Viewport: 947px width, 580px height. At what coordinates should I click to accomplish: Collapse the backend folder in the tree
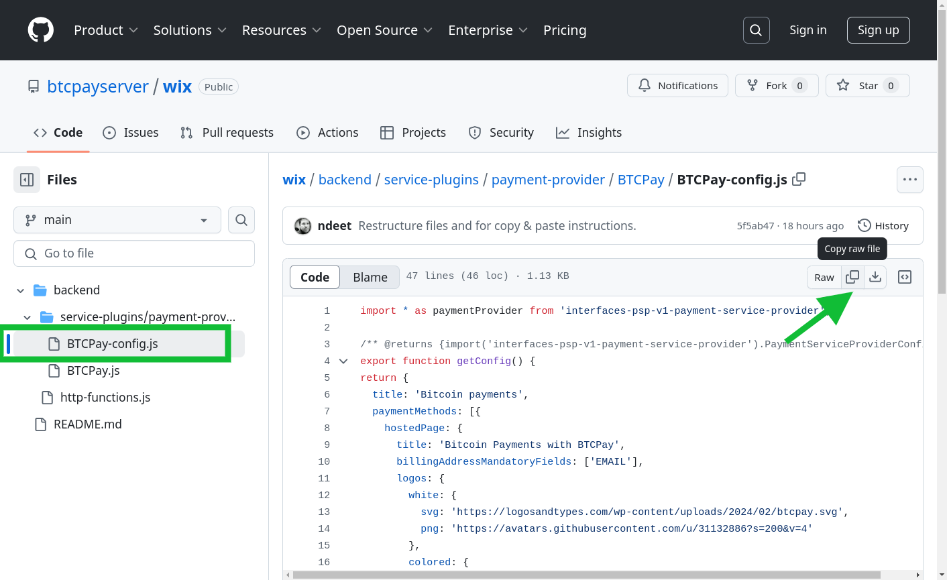20,290
